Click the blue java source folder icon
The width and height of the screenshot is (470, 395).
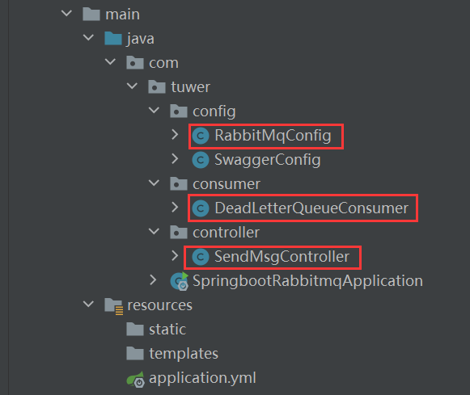tap(113, 38)
